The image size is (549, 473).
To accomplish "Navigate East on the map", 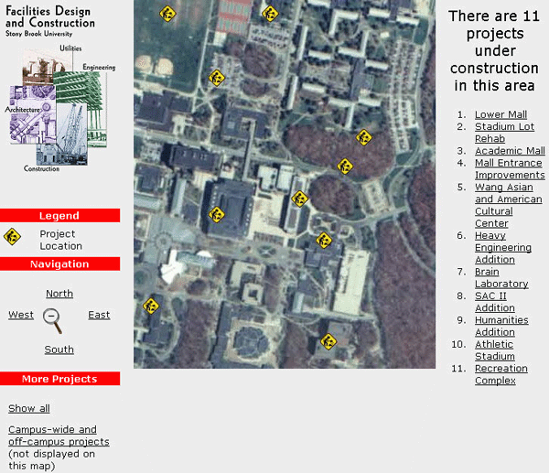I will (99, 315).
